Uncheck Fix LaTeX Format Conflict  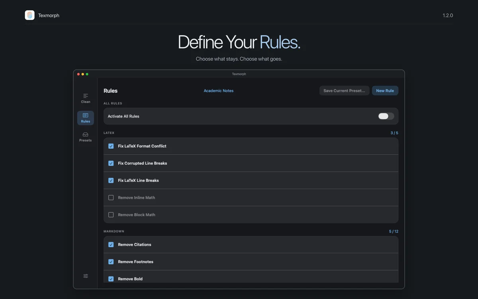[111, 146]
